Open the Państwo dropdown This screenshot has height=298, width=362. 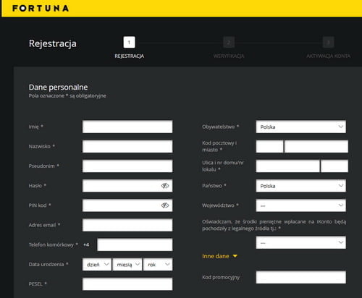click(300, 186)
